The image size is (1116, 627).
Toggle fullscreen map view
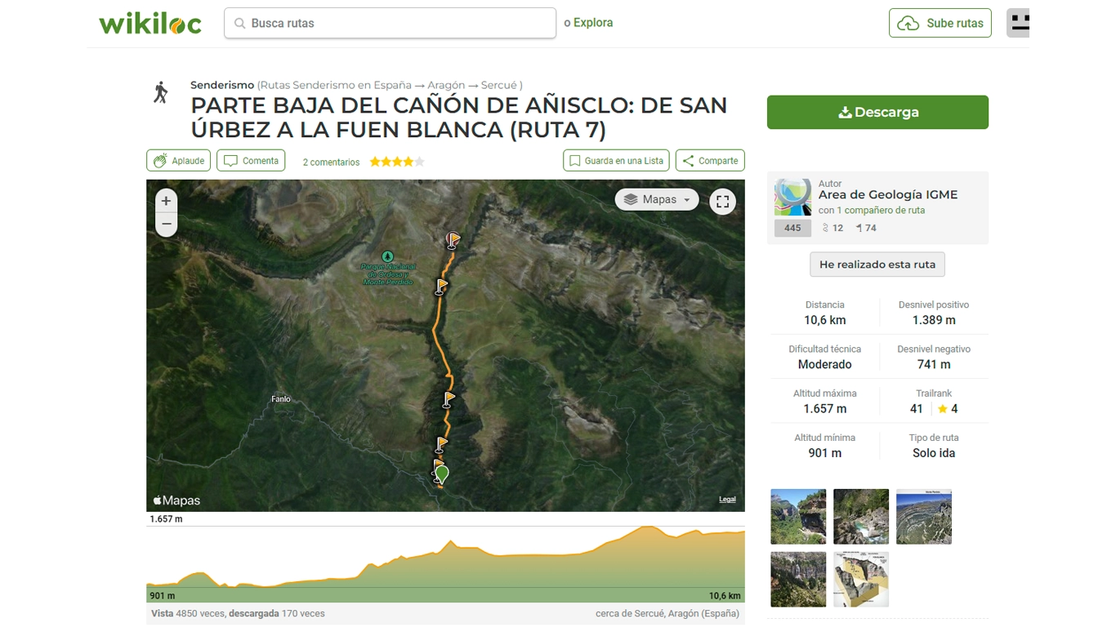722,202
